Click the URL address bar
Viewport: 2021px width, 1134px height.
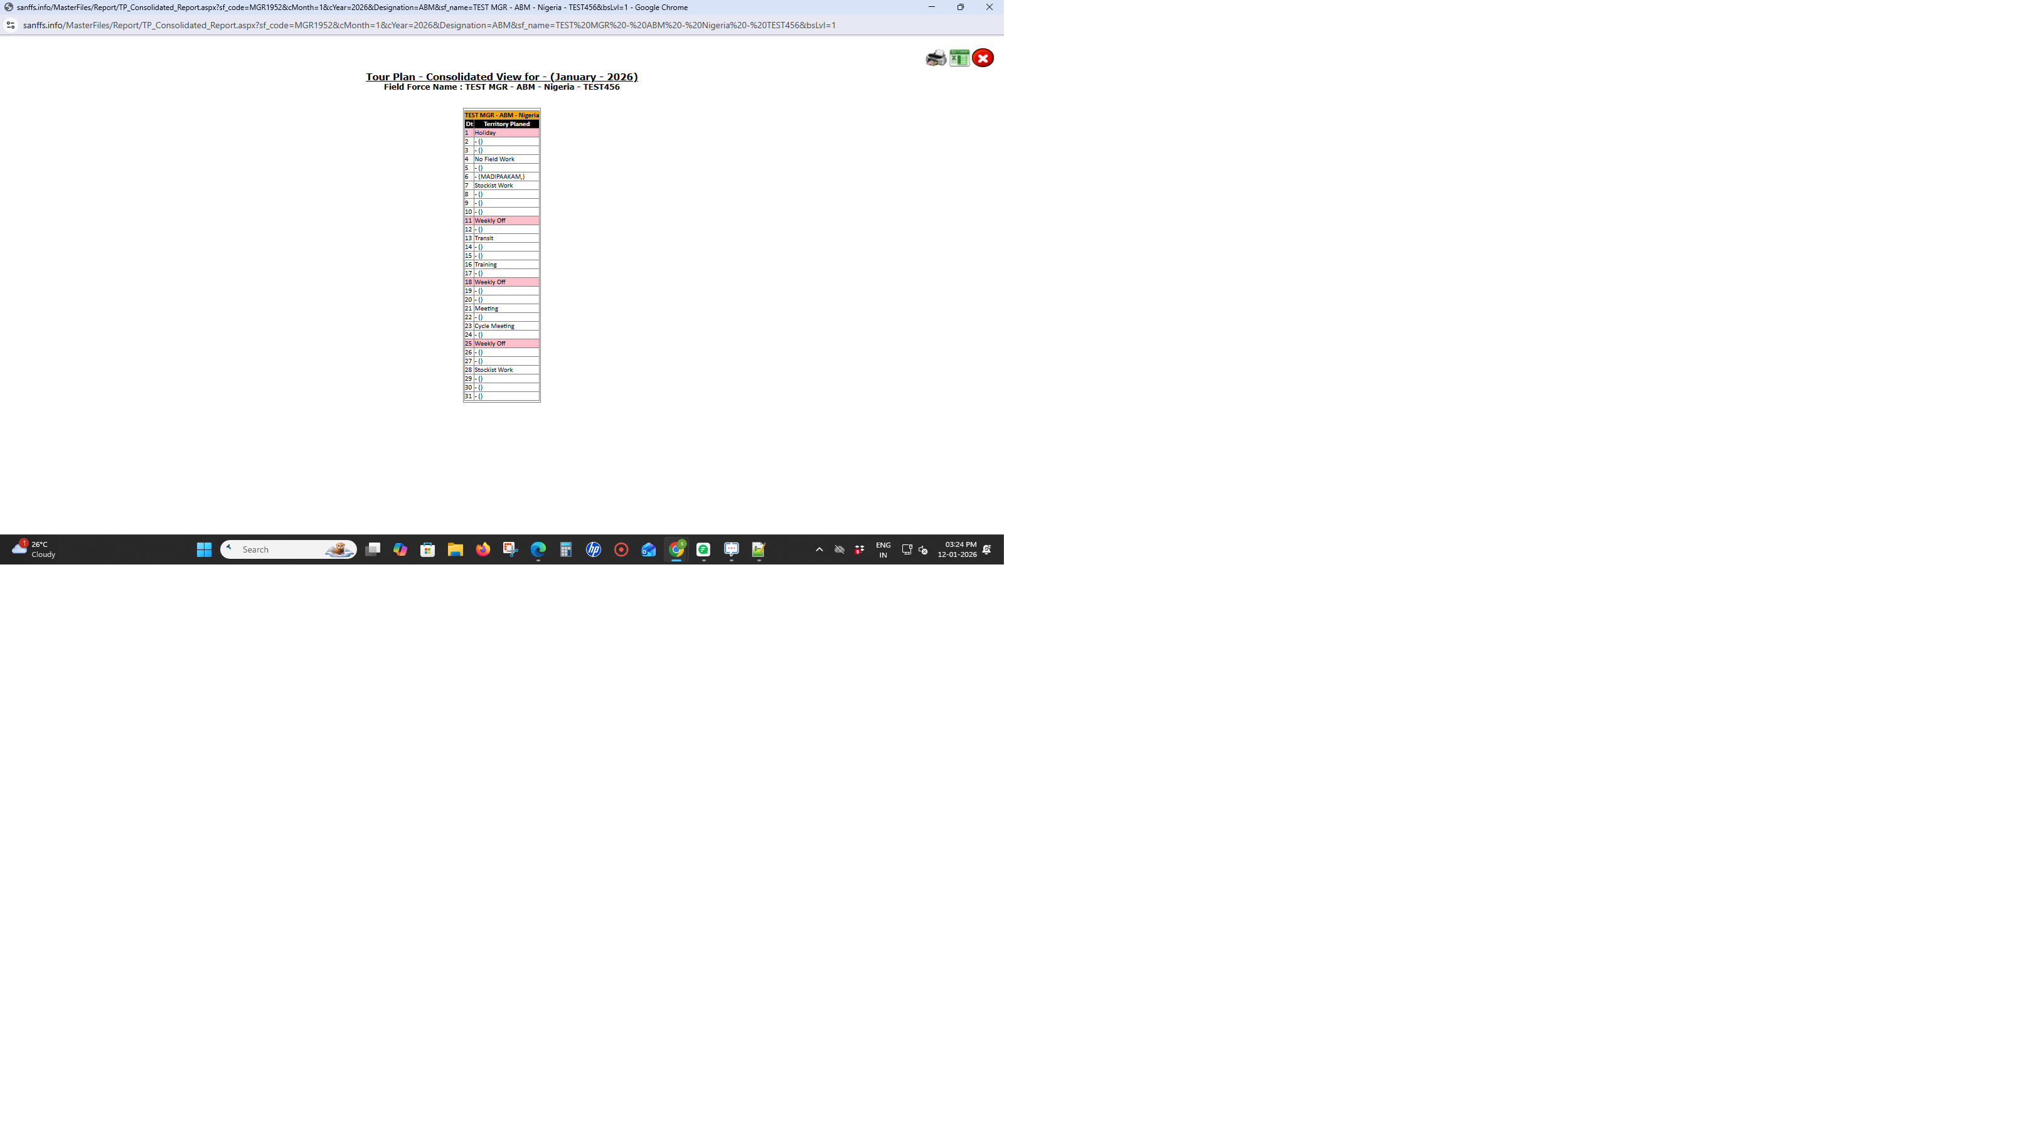(x=429, y=25)
